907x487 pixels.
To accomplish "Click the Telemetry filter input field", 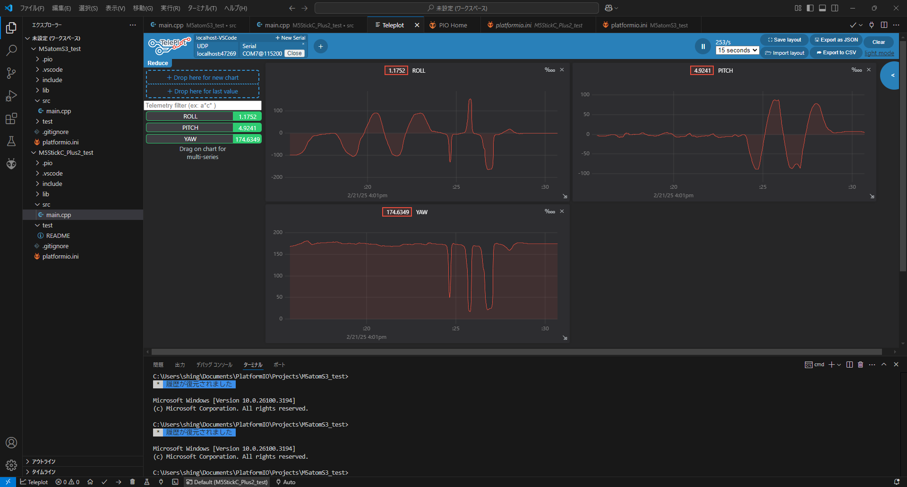I will [x=202, y=105].
